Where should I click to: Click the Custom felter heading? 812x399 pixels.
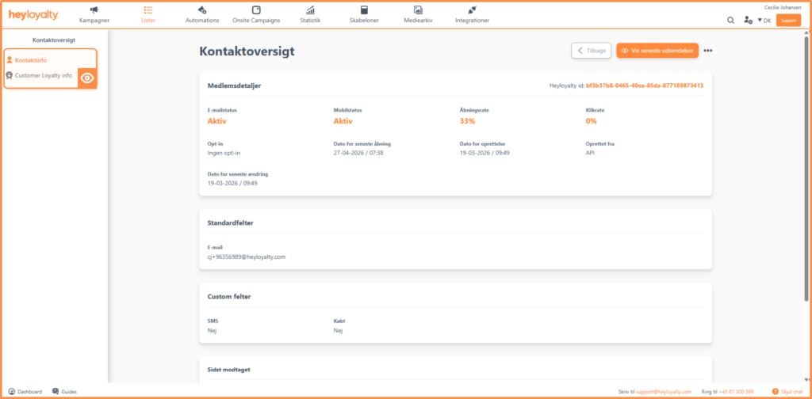point(229,297)
